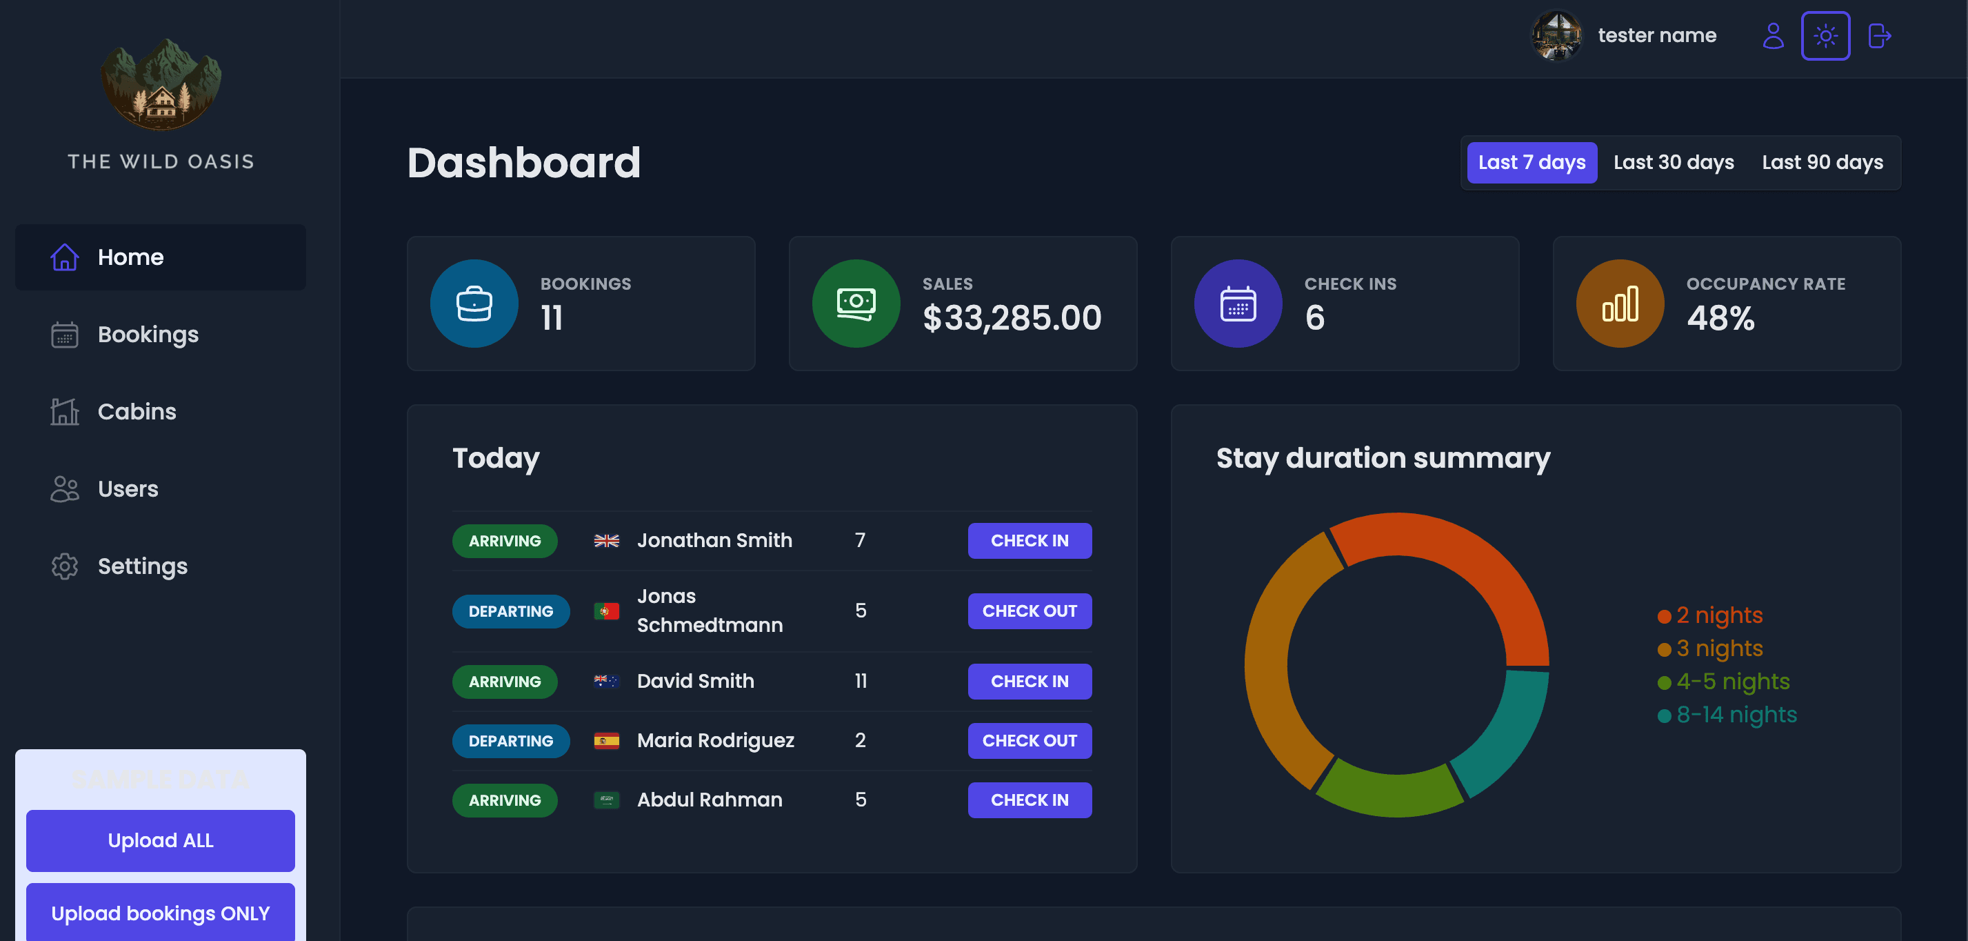Open the user account profile icon
The width and height of the screenshot is (1968, 941).
click(x=1772, y=36)
